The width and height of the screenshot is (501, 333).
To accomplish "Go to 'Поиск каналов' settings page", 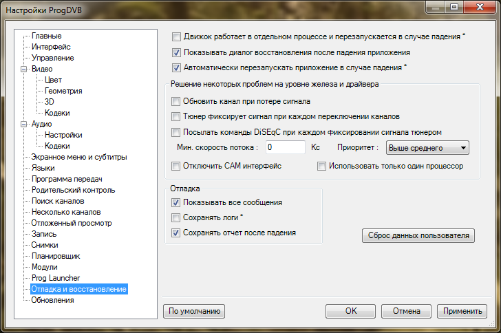I will [58, 201].
